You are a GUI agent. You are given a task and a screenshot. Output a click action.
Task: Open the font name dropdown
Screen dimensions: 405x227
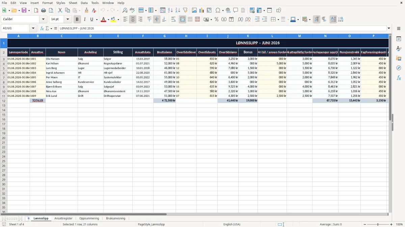click(43, 20)
